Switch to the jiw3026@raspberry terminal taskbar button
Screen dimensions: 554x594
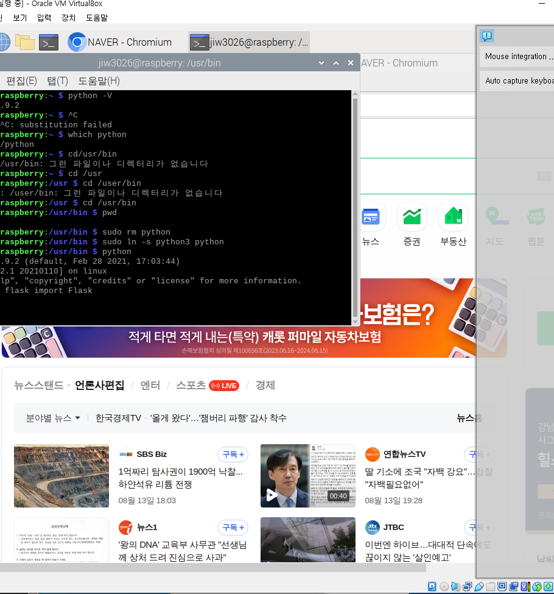(x=249, y=42)
